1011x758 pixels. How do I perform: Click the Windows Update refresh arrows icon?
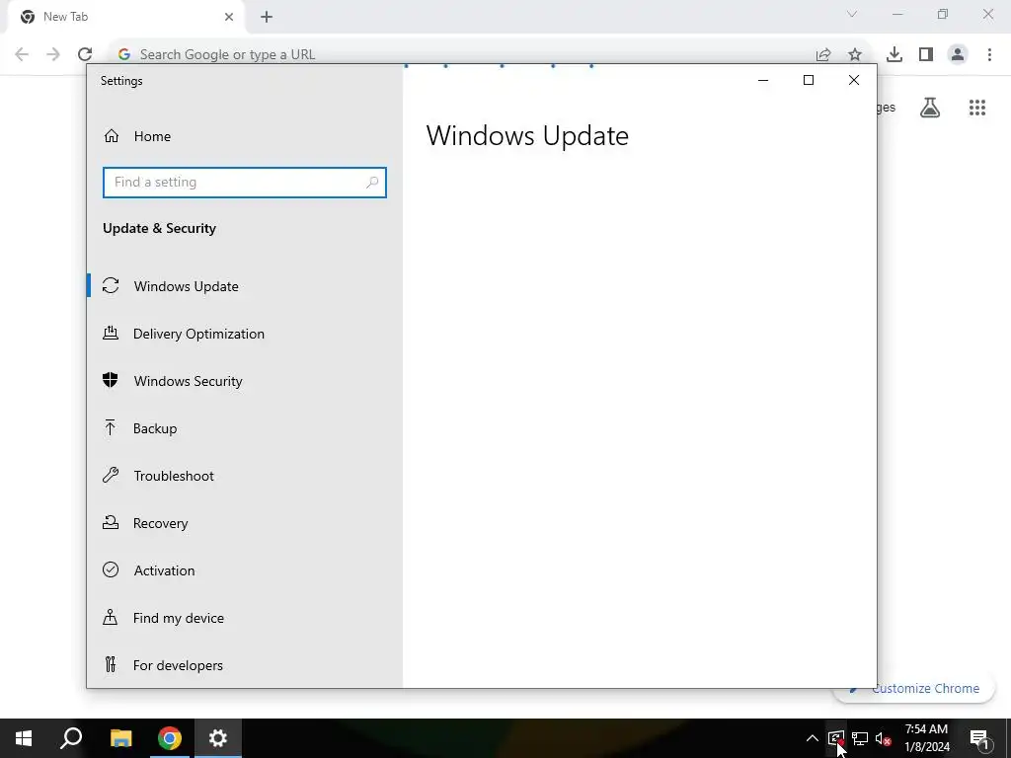[111, 285]
